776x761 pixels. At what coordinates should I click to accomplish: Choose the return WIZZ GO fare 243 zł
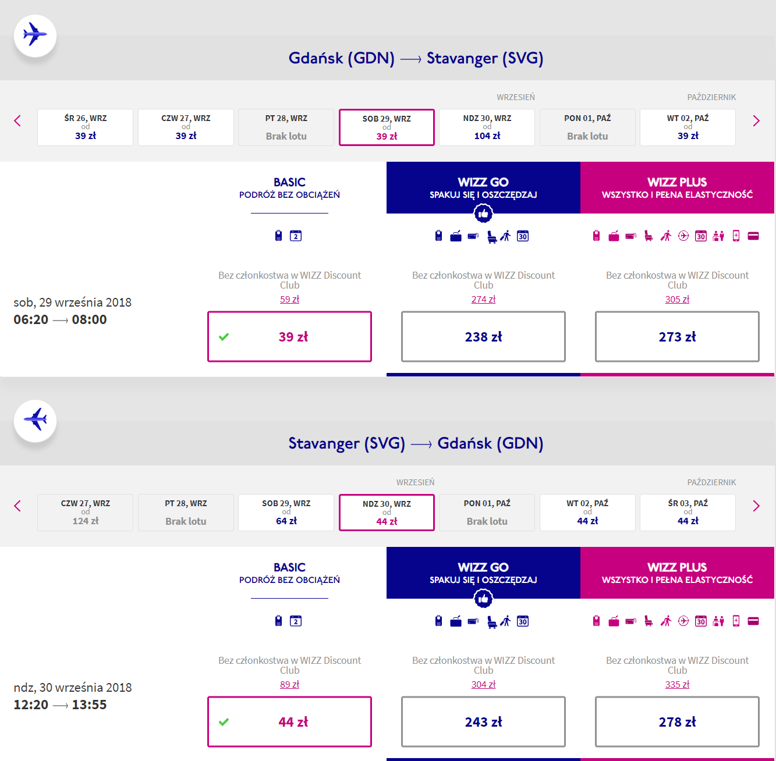coord(483,721)
